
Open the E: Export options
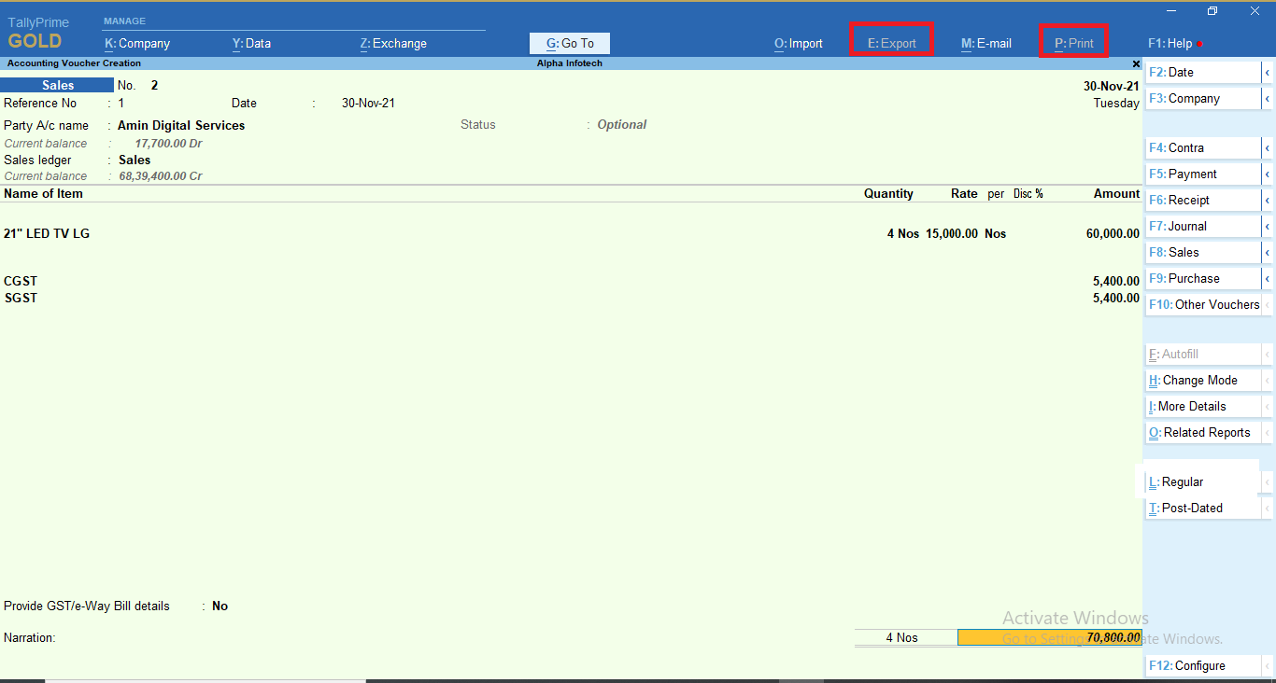(892, 43)
